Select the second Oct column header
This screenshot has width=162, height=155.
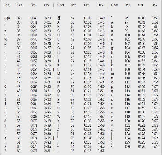tap(87, 5)
